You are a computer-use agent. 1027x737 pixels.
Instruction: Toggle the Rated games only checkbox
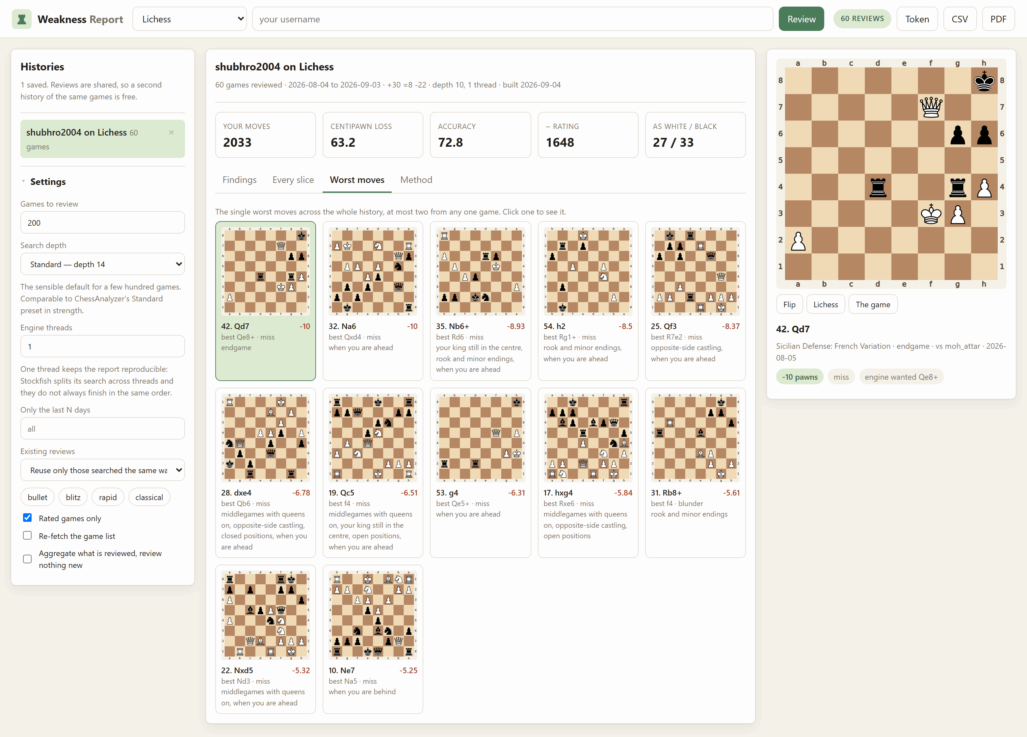(x=28, y=518)
